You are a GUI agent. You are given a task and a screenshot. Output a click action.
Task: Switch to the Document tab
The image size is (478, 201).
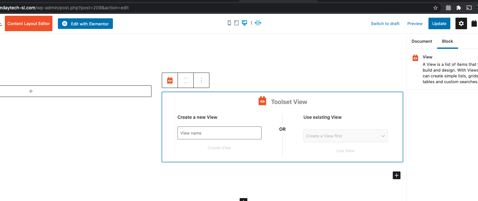[422, 41]
